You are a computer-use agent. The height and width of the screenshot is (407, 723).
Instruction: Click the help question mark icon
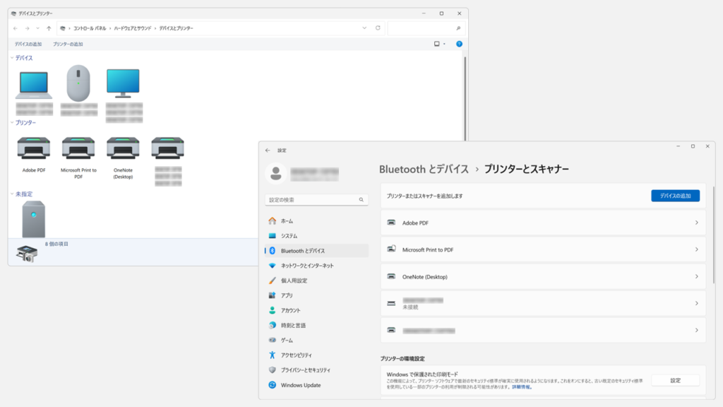coord(459,44)
